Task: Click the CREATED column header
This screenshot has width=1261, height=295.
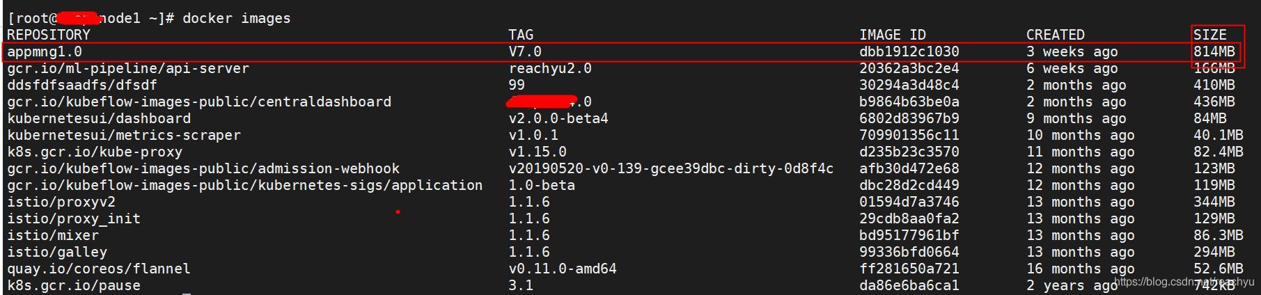Action: tap(1056, 35)
